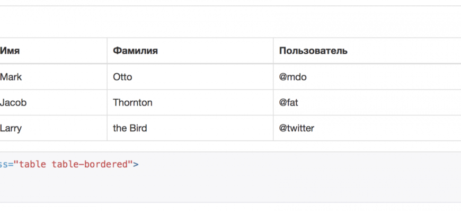The width and height of the screenshot is (461, 211).
Task: Select the Otto surname cell
Action: 122,77
